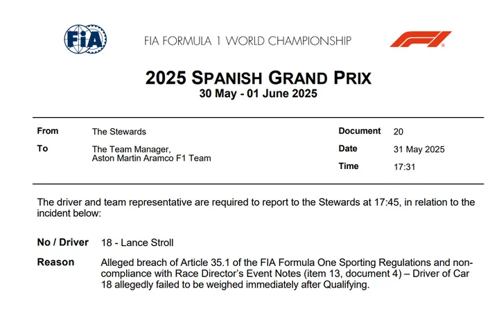Click the To label

[42, 148]
